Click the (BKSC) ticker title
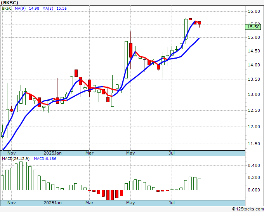The width and height of the screenshot is (264, 212). [9, 2]
